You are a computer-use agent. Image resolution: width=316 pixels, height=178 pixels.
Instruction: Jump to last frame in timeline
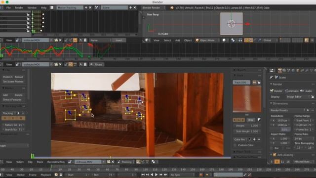[x=165, y=175]
